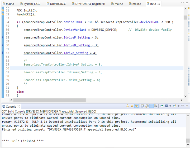Go to previous error in Console
This screenshot has width=190, height=148.
[x=132, y=106]
